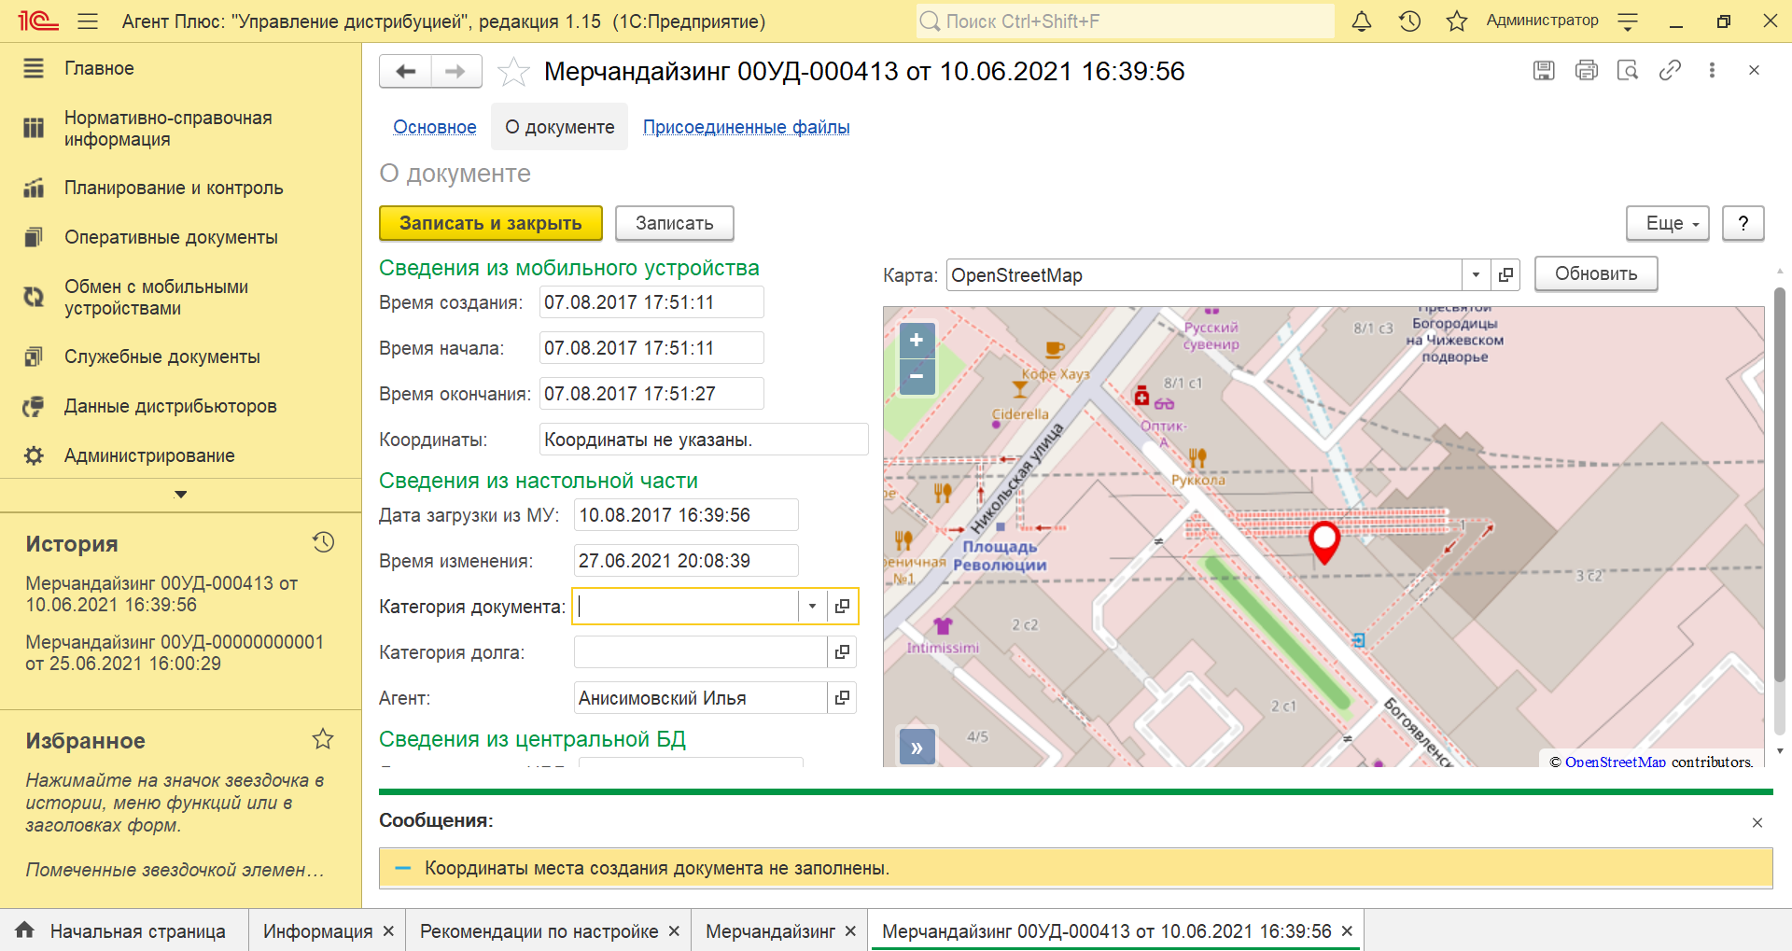1792x951 pixels.
Task: Click the vertical scrollbar of the form
Action: [1779, 484]
